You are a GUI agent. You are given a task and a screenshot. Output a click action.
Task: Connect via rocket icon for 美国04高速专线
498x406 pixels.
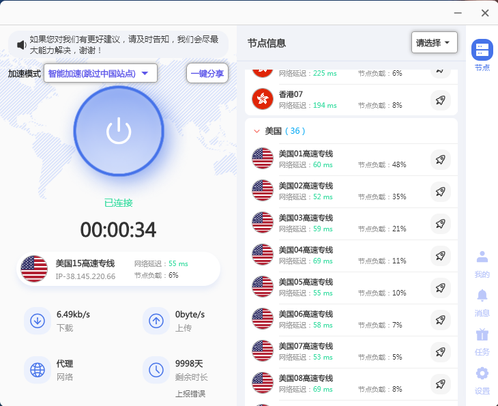[x=441, y=256]
